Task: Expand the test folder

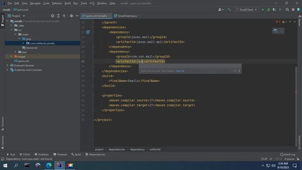Action: 16,52
